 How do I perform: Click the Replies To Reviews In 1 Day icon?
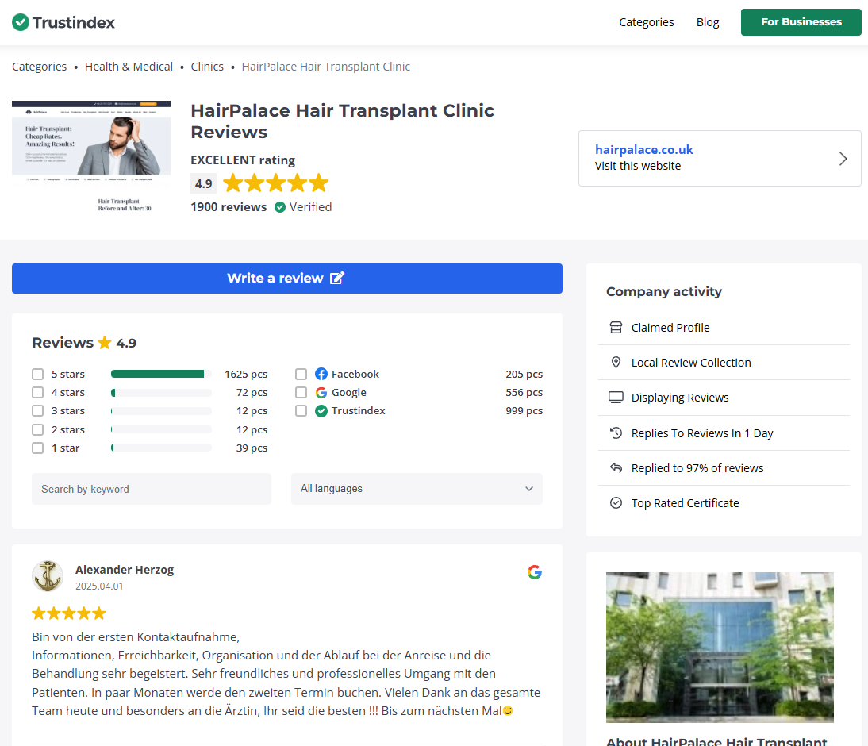616,433
